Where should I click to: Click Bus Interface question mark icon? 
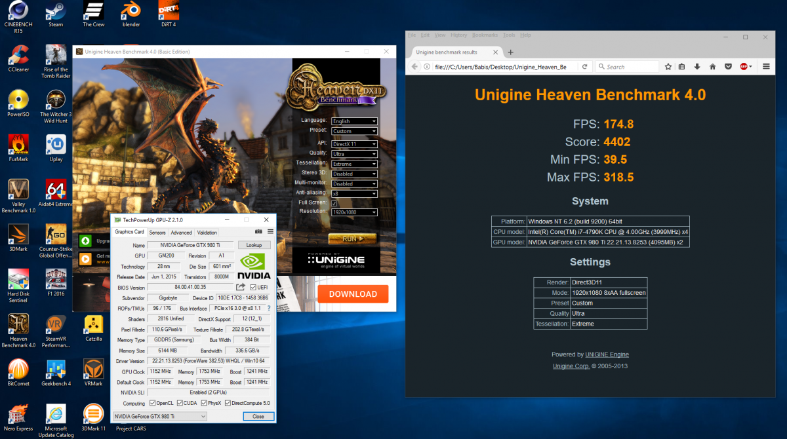268,308
